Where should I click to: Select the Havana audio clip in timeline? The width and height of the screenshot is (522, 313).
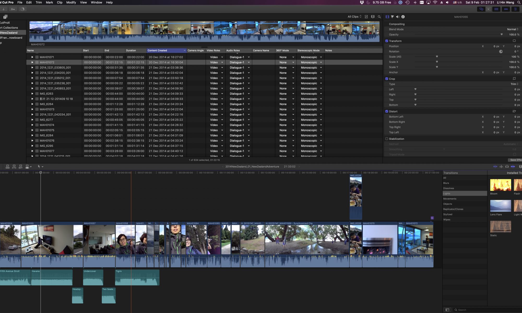tap(52, 277)
